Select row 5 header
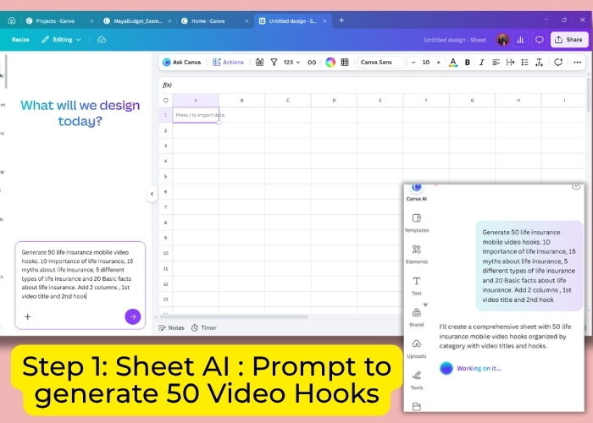Viewport: 593px width, 423px height. [x=165, y=176]
